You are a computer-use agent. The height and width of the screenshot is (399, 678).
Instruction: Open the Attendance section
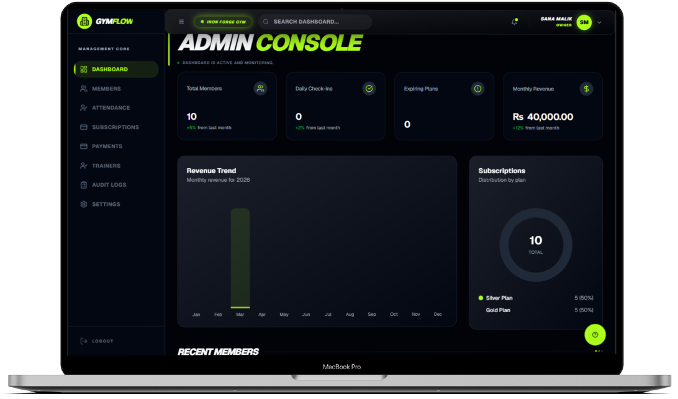[111, 108]
